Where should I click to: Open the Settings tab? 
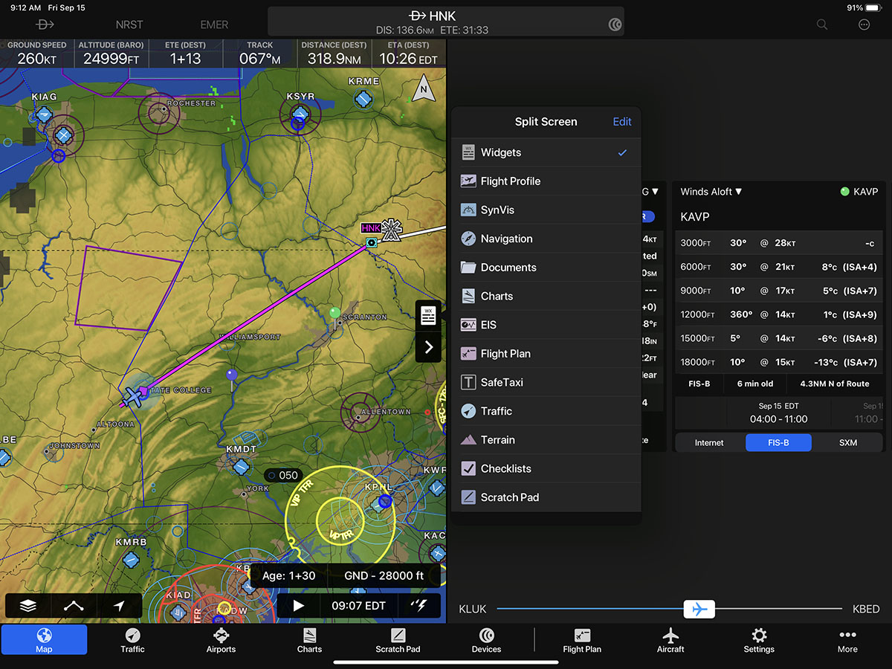(x=759, y=640)
